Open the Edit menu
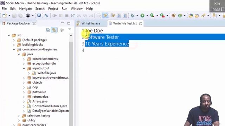 click(13, 9)
